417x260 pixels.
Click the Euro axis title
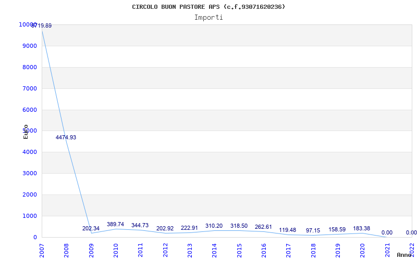coord(26,132)
